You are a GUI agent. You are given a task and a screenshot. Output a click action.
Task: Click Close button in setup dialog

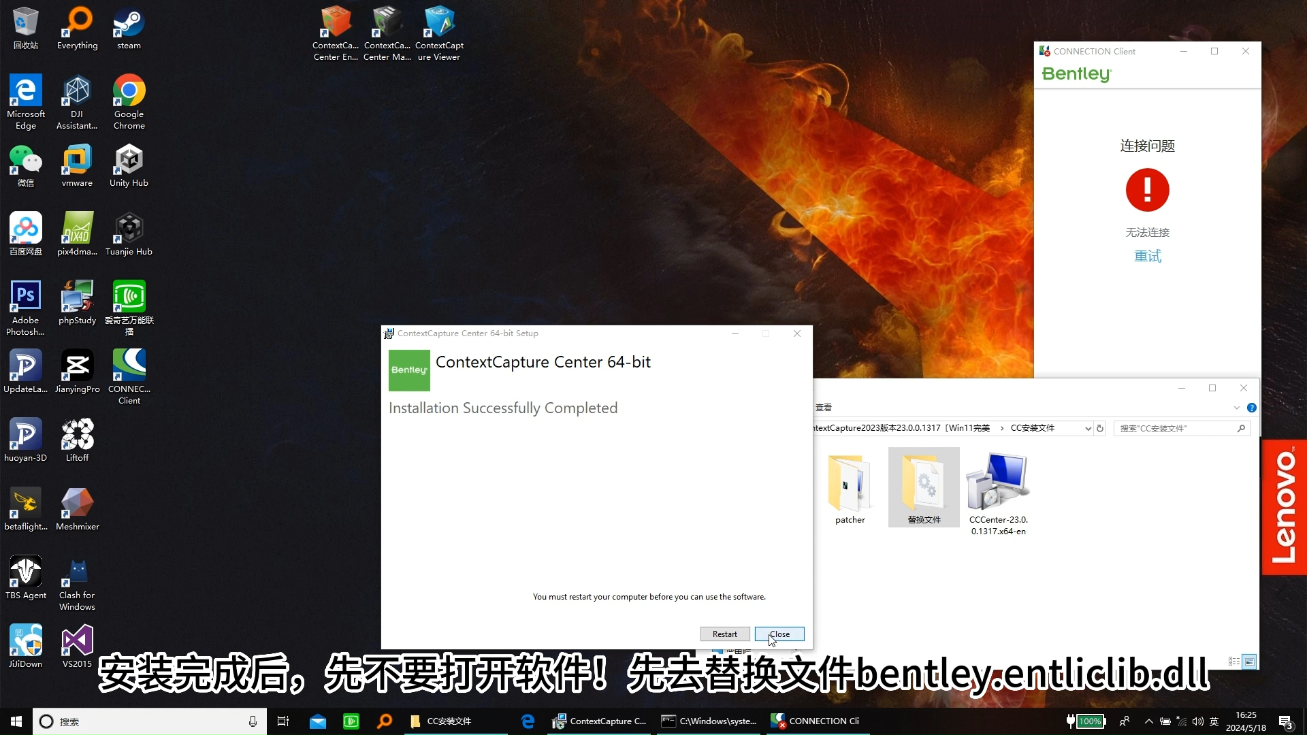(779, 634)
